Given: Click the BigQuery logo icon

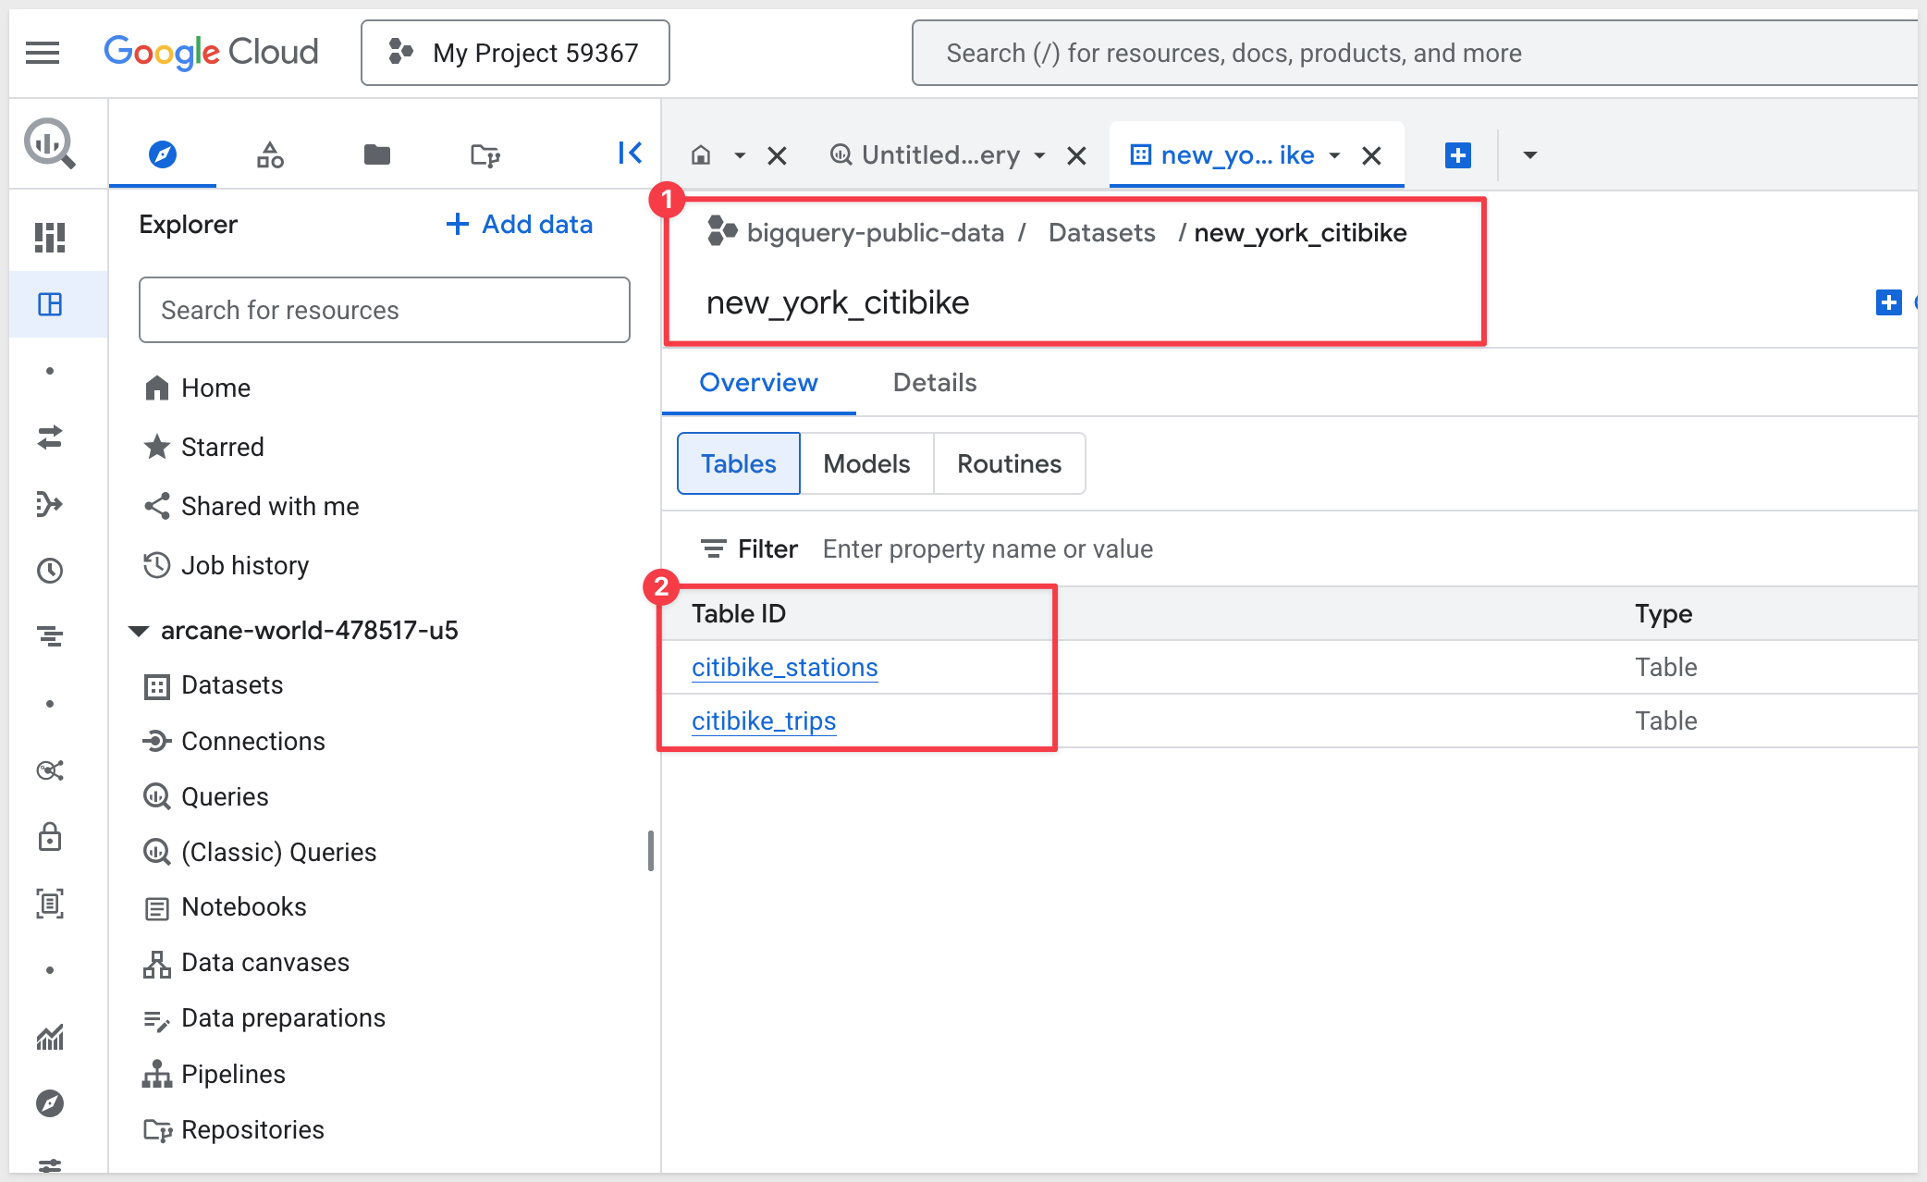Looking at the screenshot, I should (49, 143).
